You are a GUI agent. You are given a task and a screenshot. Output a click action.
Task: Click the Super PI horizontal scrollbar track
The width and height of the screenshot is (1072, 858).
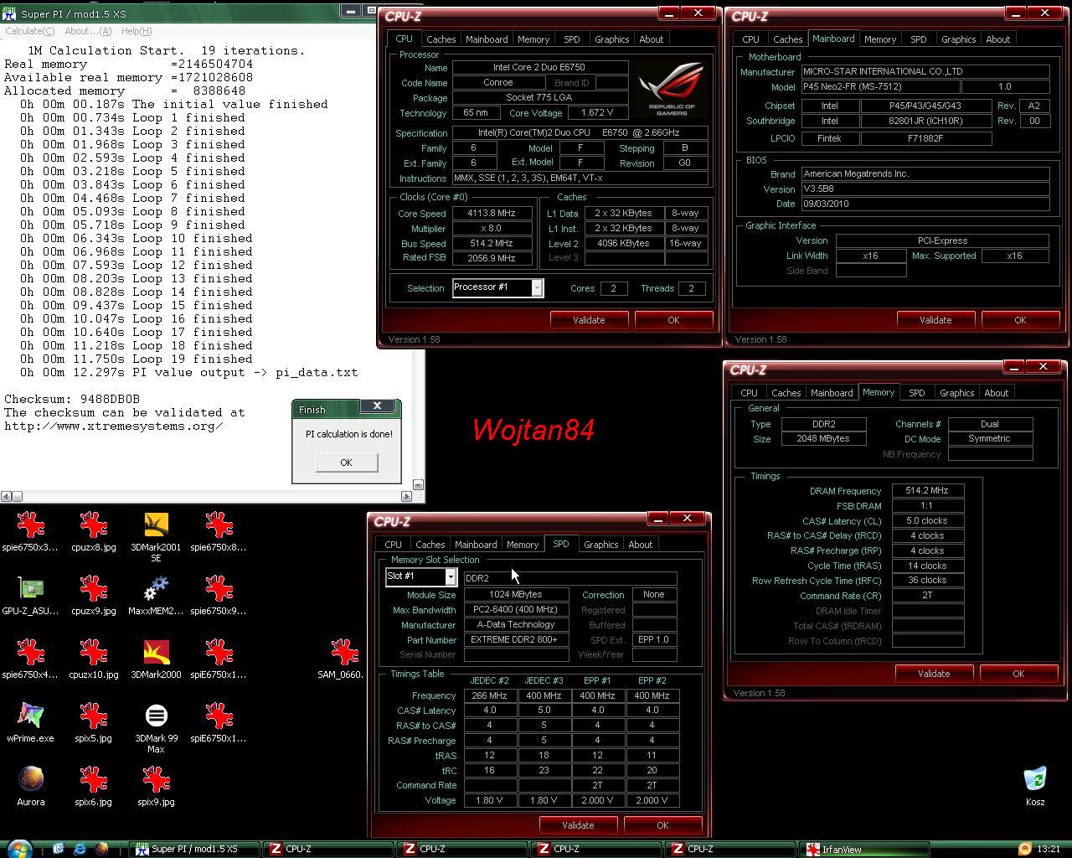point(206,497)
